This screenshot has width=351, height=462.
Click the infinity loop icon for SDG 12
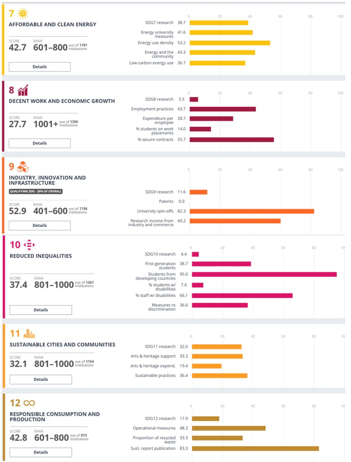[x=29, y=403]
